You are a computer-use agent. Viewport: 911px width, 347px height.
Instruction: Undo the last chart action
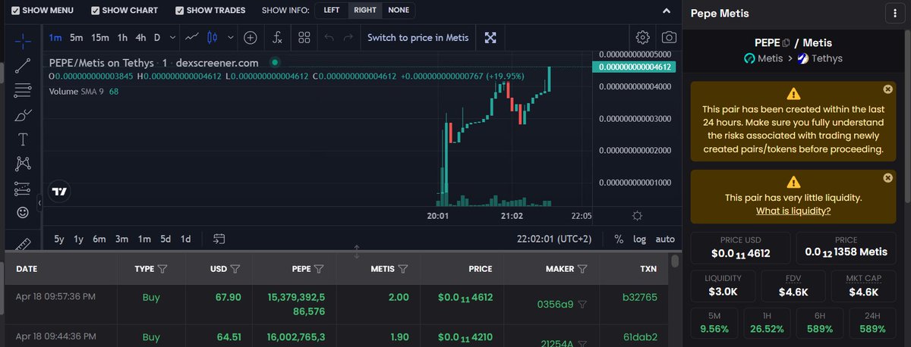329,37
